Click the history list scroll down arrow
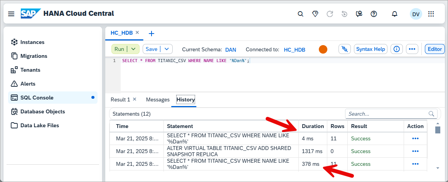This screenshot has height=182, width=448. tap(438, 168)
